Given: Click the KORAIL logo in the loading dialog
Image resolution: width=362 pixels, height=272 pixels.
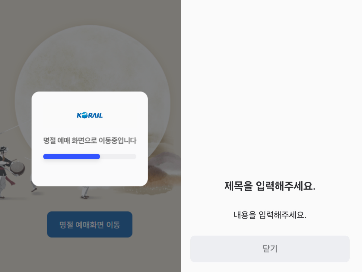Looking at the screenshot, I should (89, 115).
